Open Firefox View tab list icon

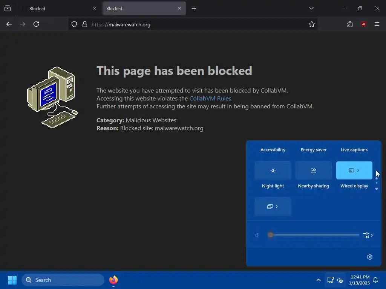tap(8, 8)
